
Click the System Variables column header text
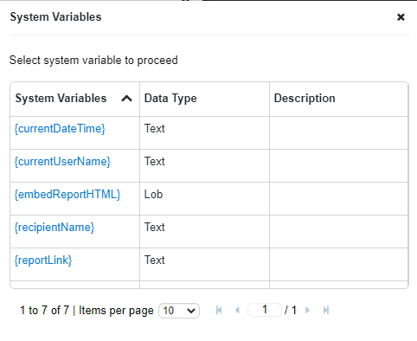(61, 99)
